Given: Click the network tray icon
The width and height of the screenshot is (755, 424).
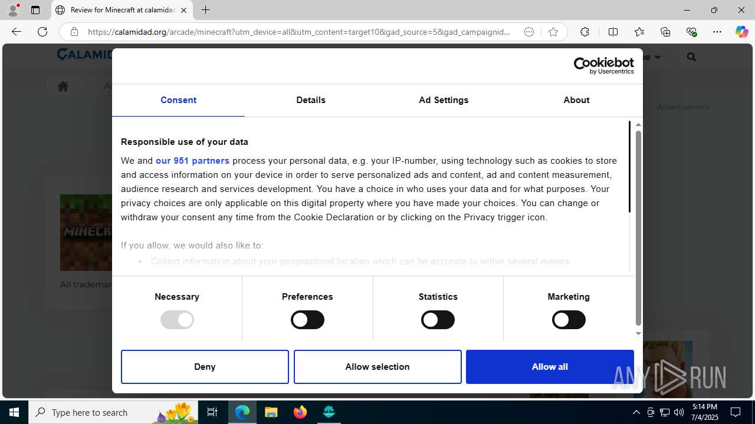Looking at the screenshot, I should pyautogui.click(x=665, y=412).
